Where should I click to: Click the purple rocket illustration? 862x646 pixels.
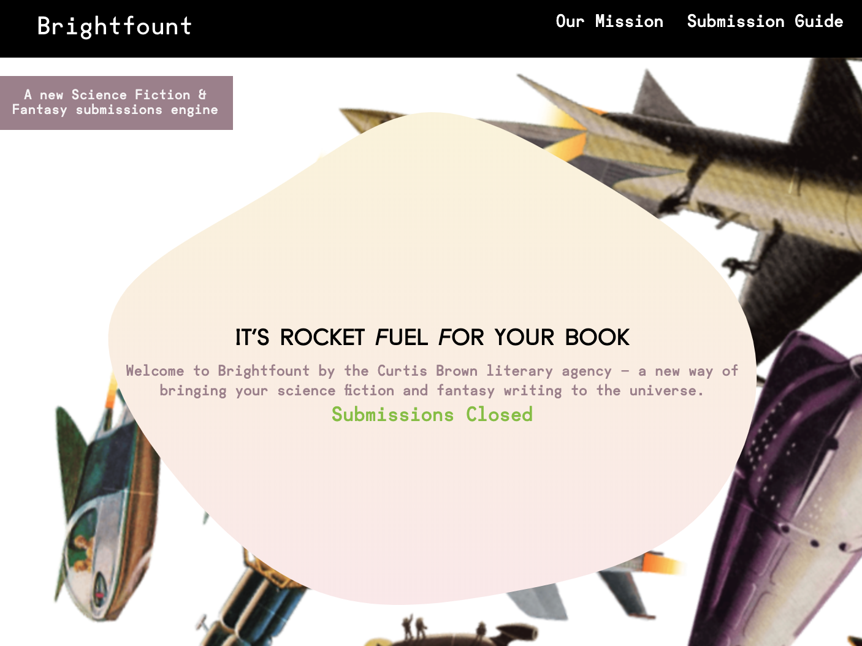click(x=791, y=490)
